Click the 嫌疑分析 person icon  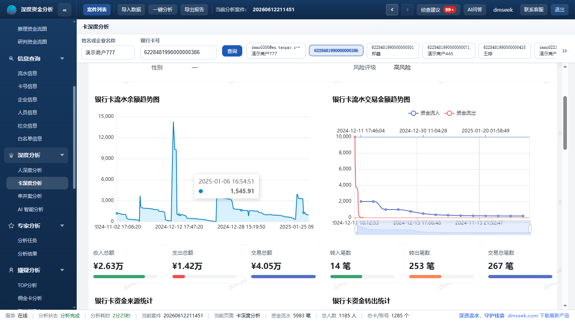coord(11,270)
